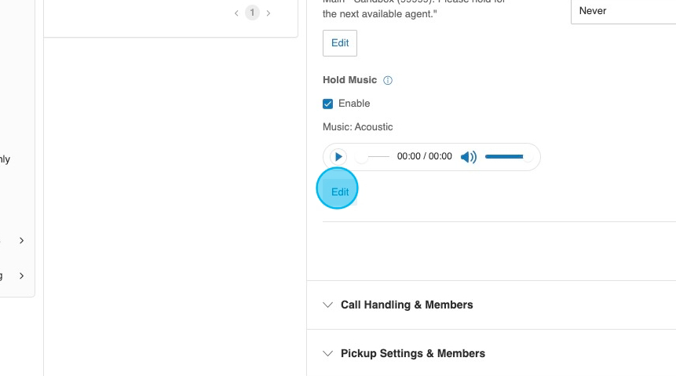Click the 00:00 / 00:00 time display
This screenshot has height=376, width=676.
click(424, 157)
